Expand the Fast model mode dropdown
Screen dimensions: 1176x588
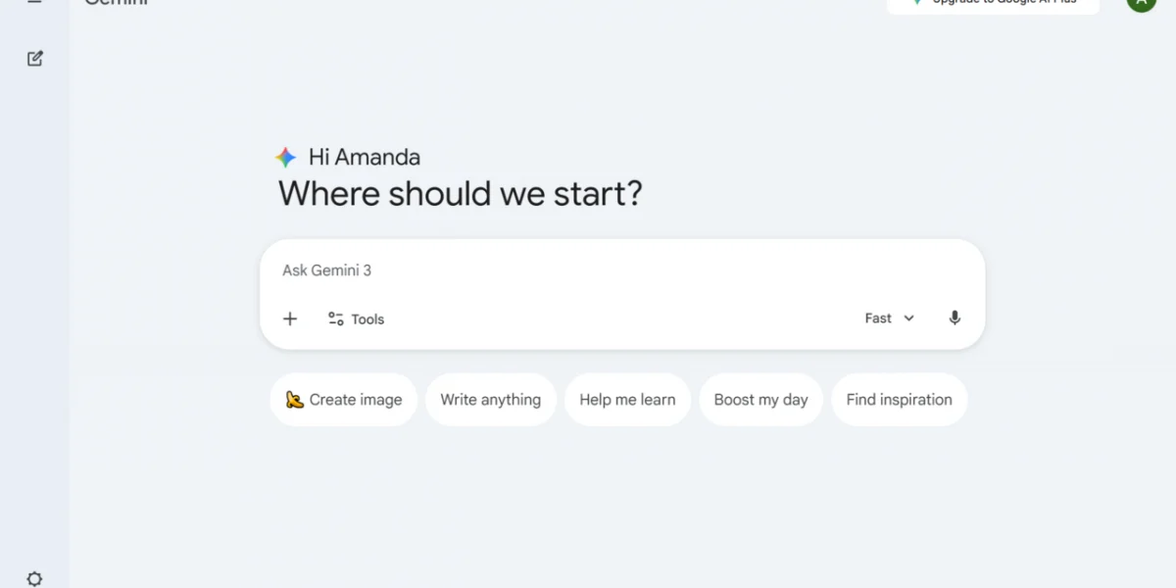[x=889, y=318]
